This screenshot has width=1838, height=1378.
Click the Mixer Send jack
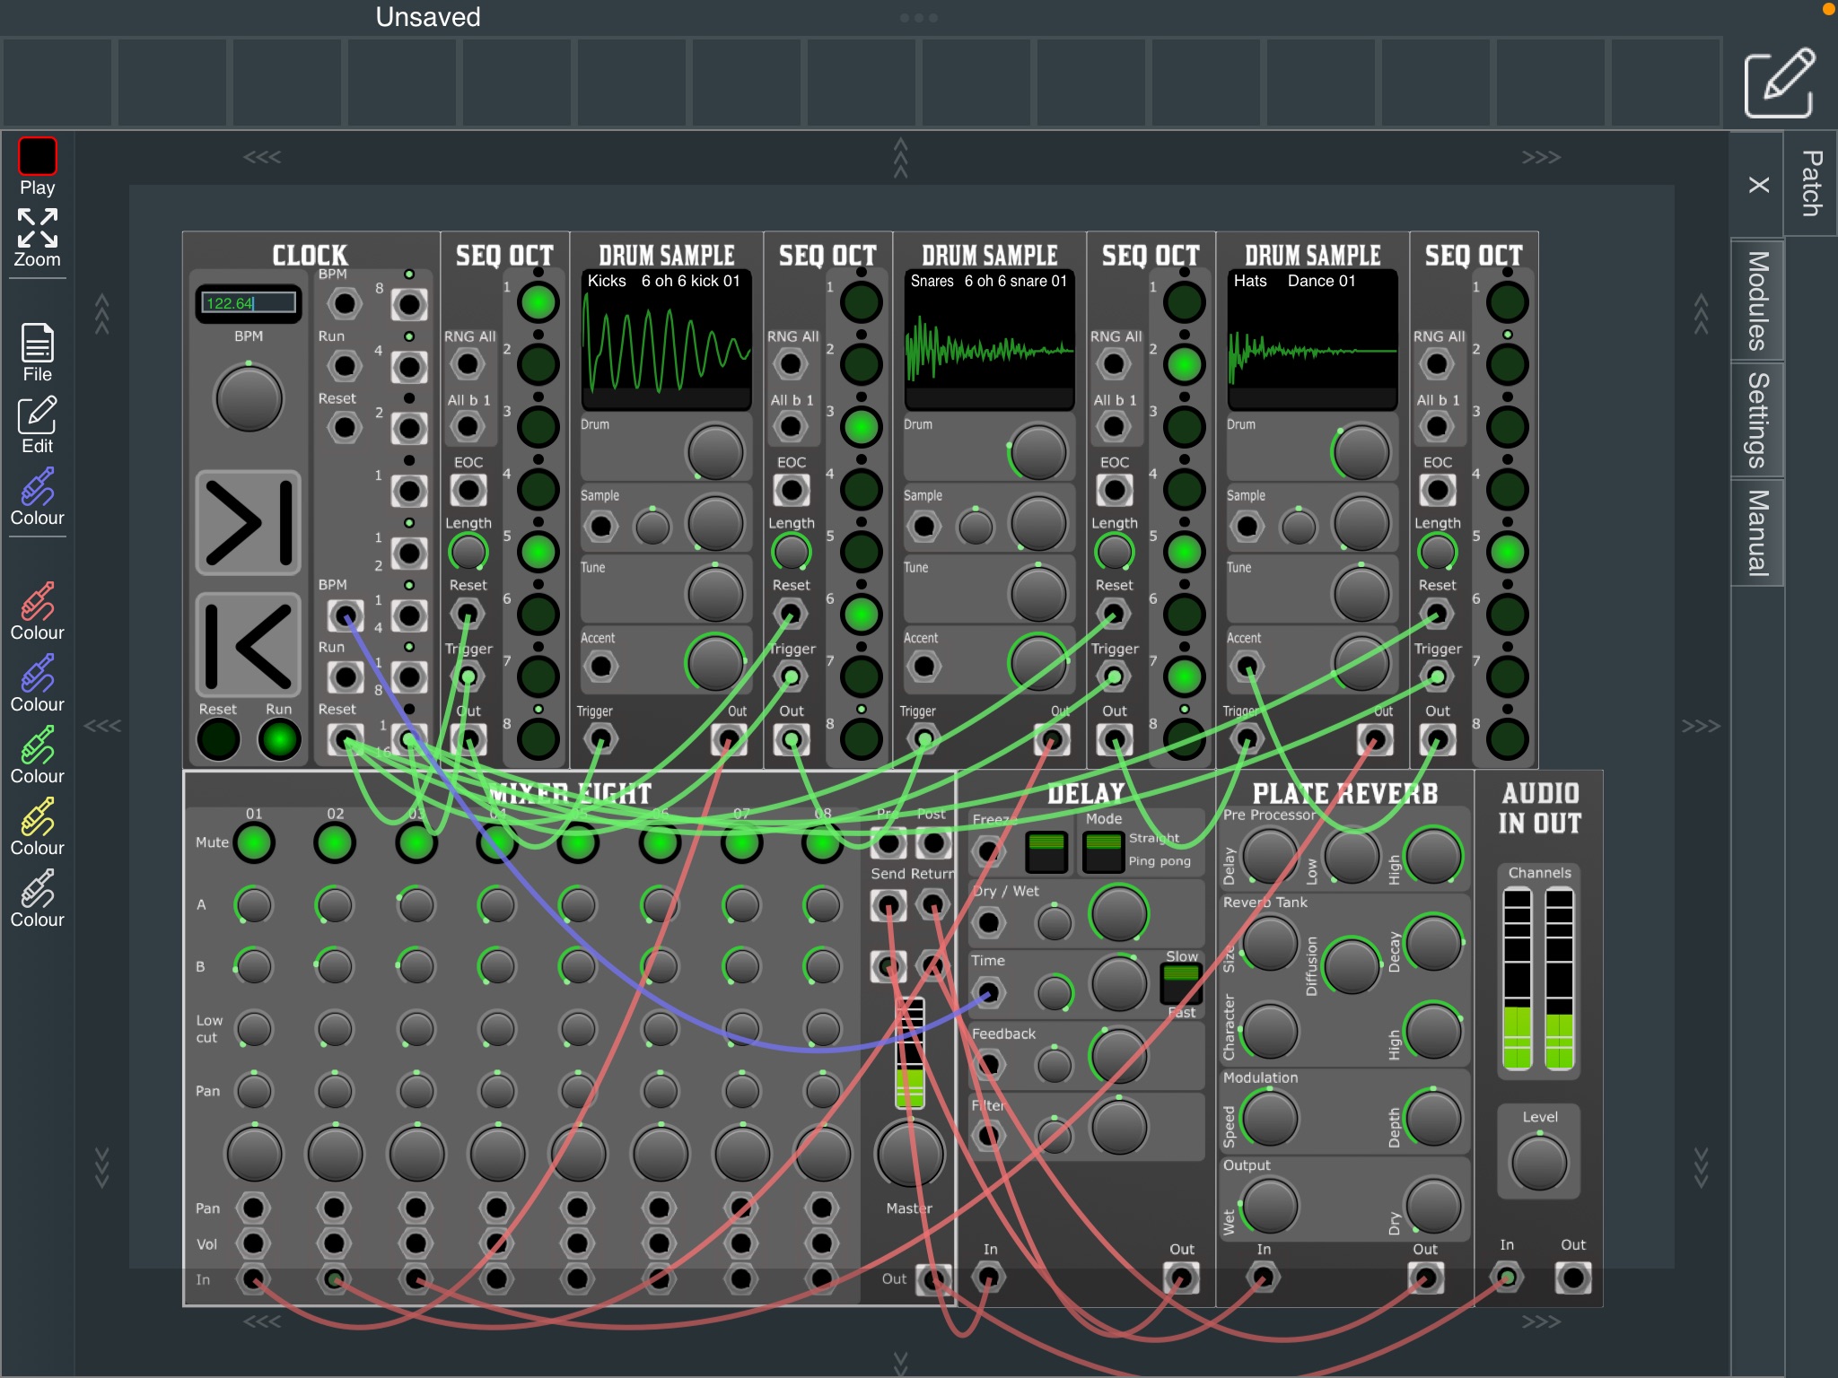[x=888, y=905]
